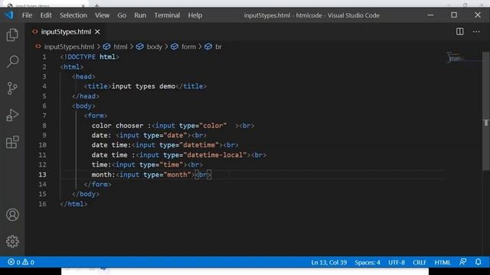
Task: Click the vertical editor scrollbar
Action: 486,111
